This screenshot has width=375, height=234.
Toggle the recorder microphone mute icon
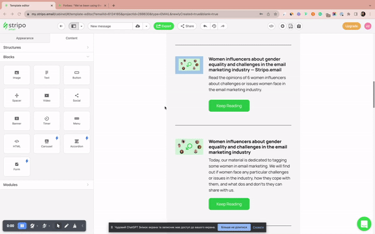tap(44, 226)
